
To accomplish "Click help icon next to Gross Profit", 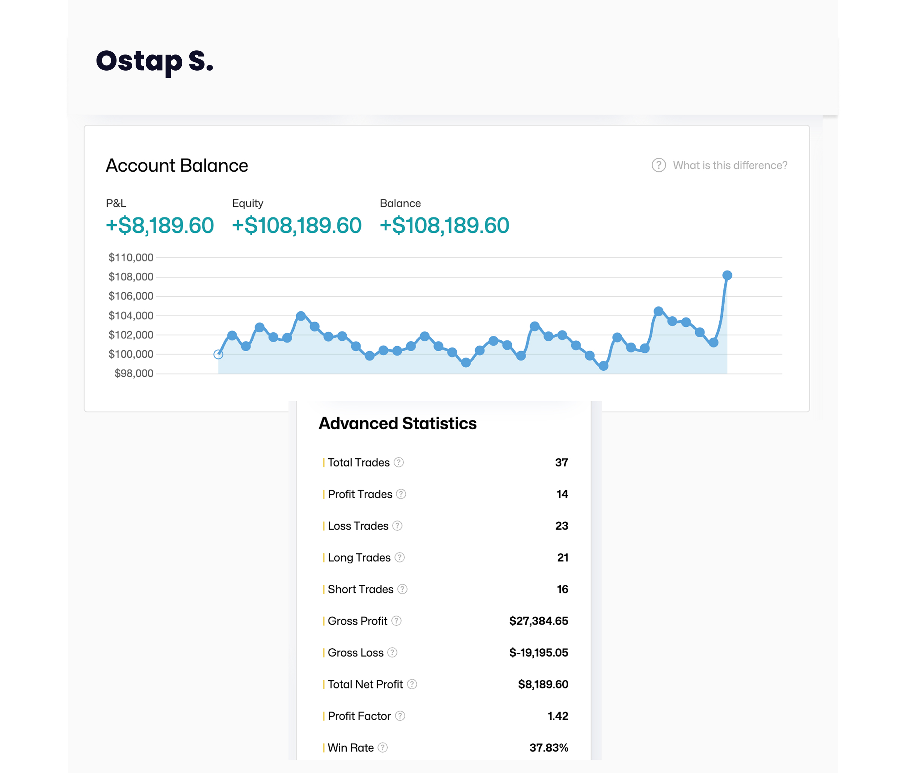I will (x=396, y=621).
